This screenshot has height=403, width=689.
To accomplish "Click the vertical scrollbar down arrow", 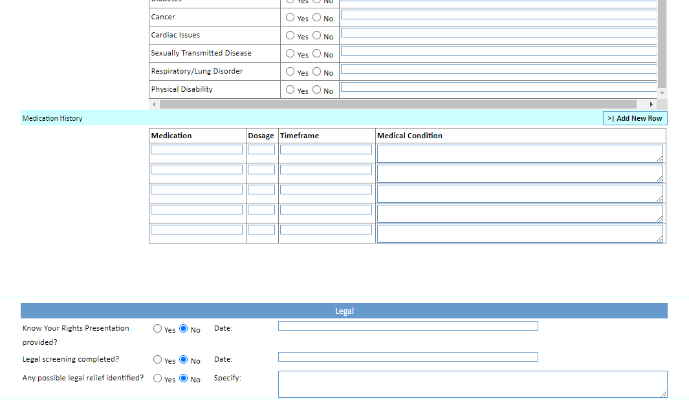I will click(662, 94).
